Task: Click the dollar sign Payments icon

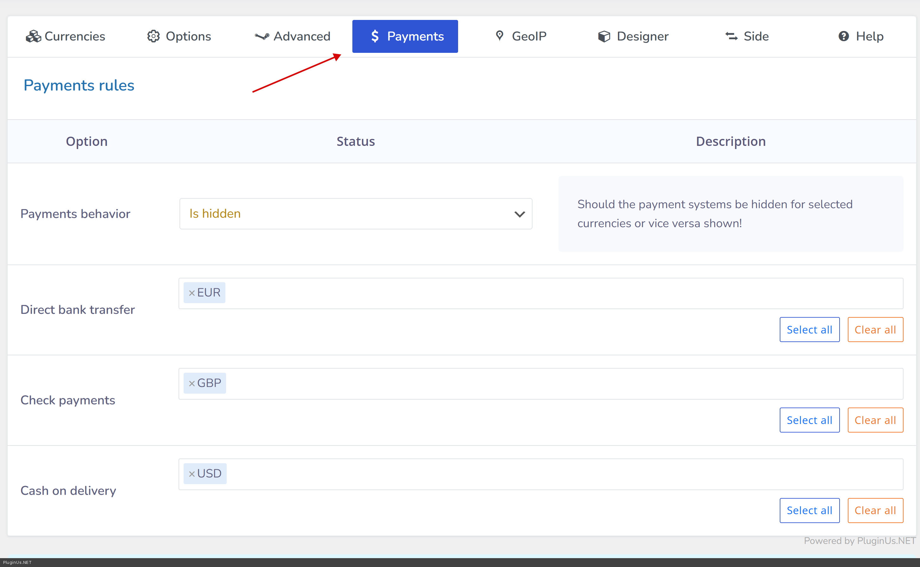Action: tap(375, 36)
